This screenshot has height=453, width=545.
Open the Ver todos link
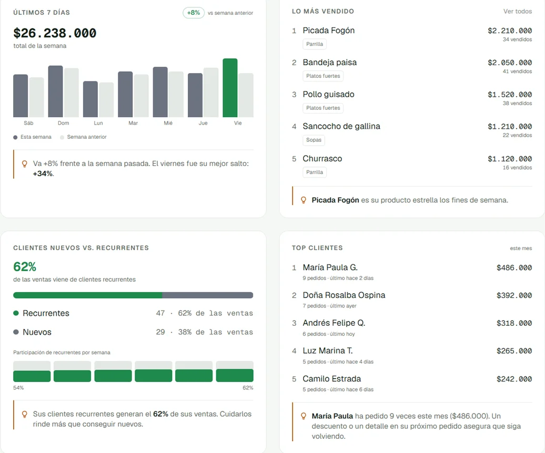[517, 11]
